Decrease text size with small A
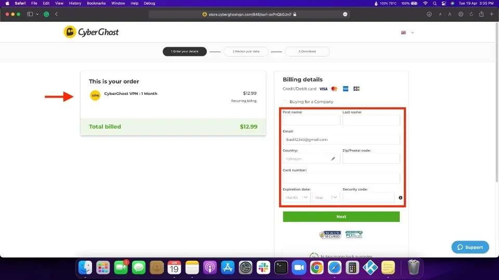 click(440, 15)
